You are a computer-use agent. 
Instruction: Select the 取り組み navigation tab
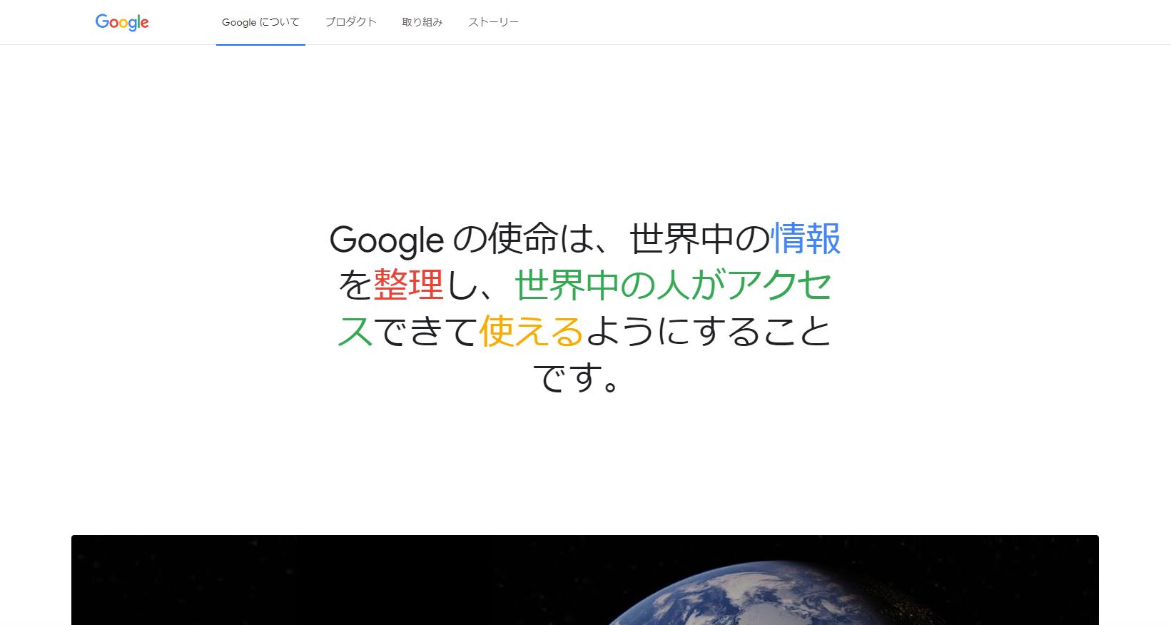[x=422, y=22]
